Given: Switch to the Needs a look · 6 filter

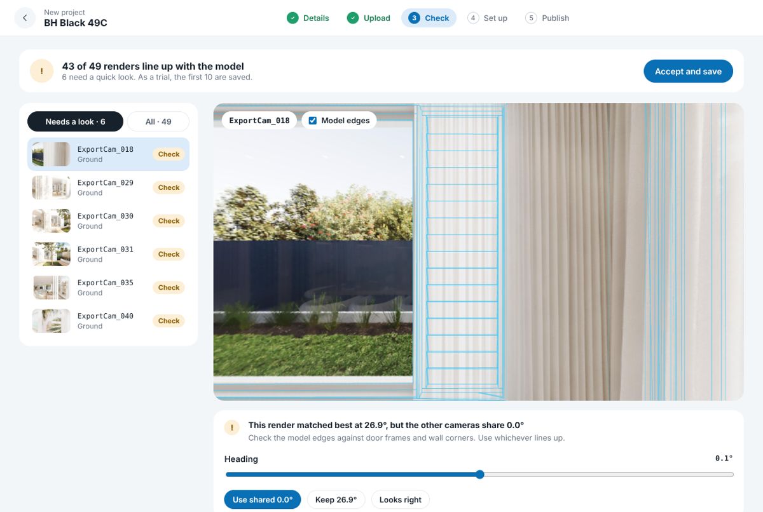Looking at the screenshot, I should (x=75, y=121).
